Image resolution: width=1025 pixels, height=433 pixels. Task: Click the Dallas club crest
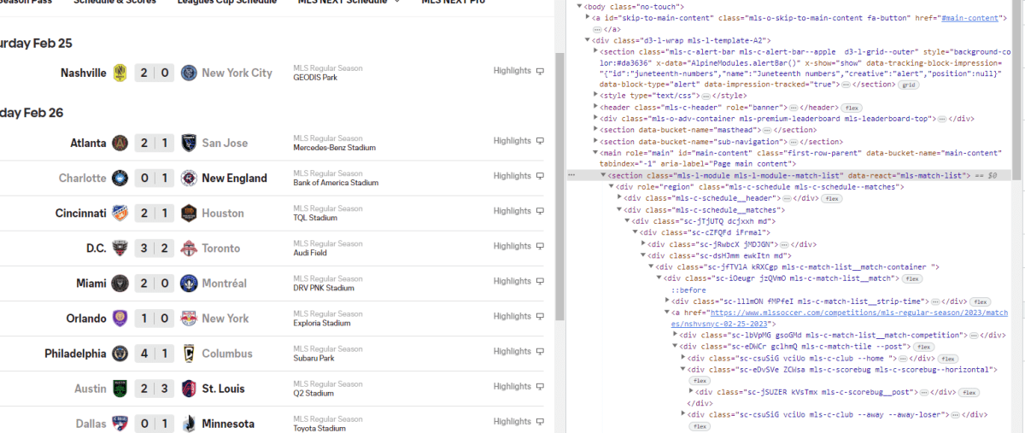pyautogui.click(x=120, y=423)
